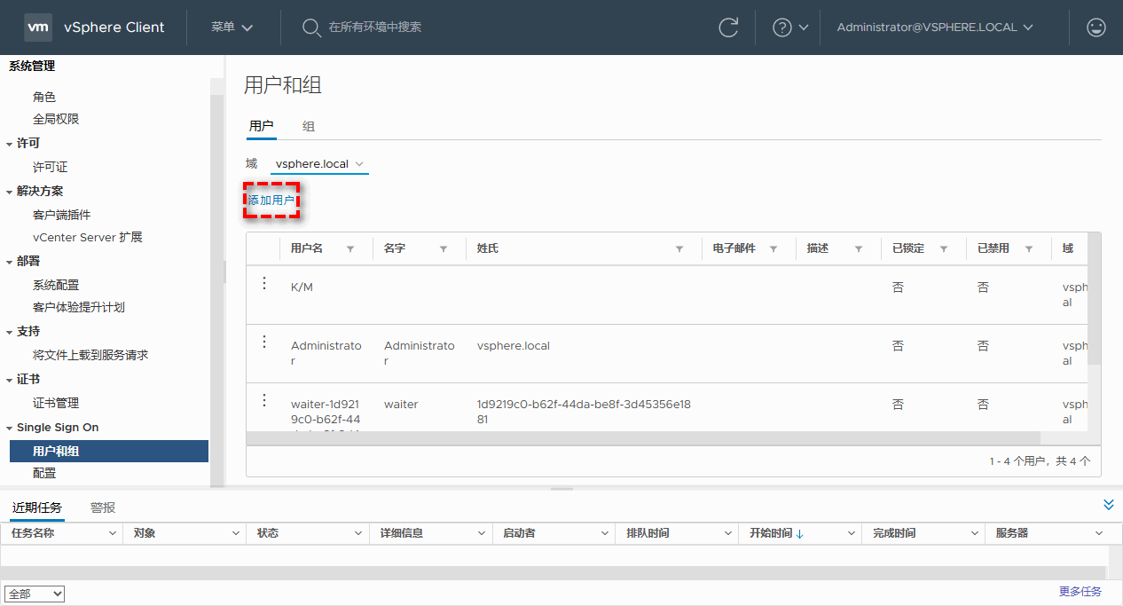Open the vsphere.local domain dropdown
The image size is (1123, 606).
319,164
